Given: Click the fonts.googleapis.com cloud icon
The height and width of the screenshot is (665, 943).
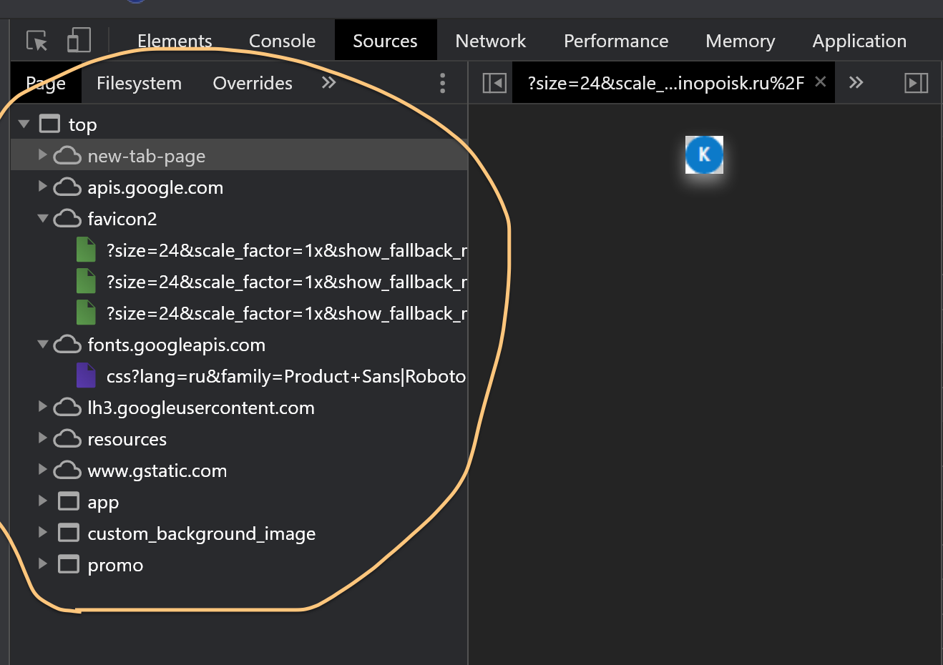Looking at the screenshot, I should point(67,344).
